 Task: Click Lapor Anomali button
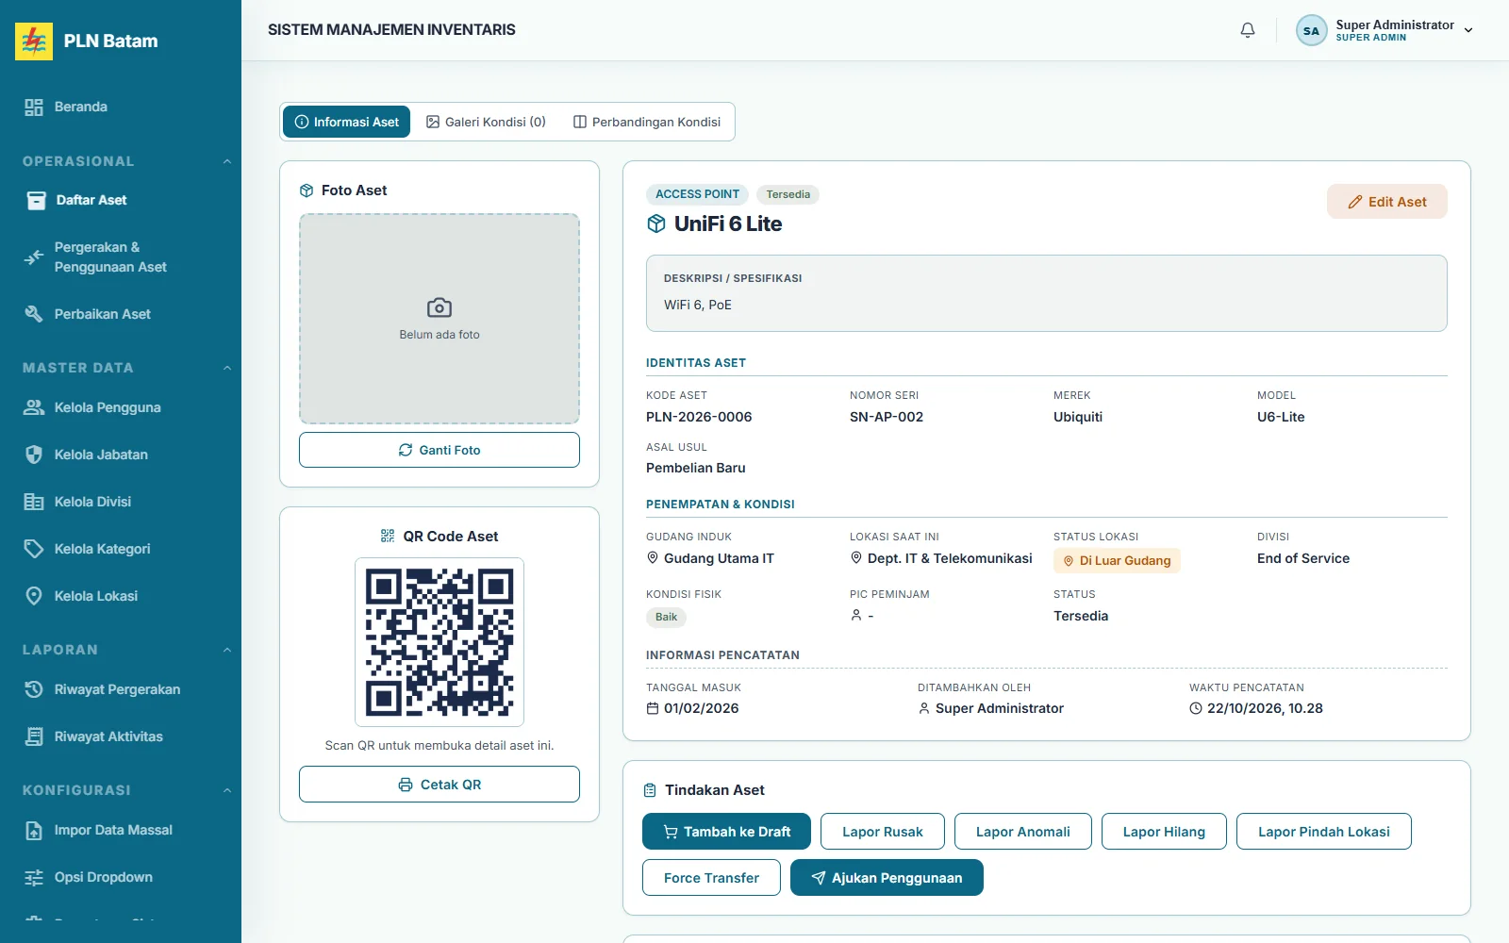1023,832
